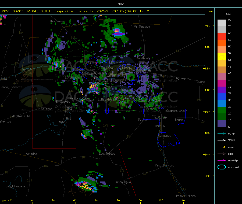Click the Nihuil map label
The width and height of the screenshot is (242, 204).
(63, 122)
